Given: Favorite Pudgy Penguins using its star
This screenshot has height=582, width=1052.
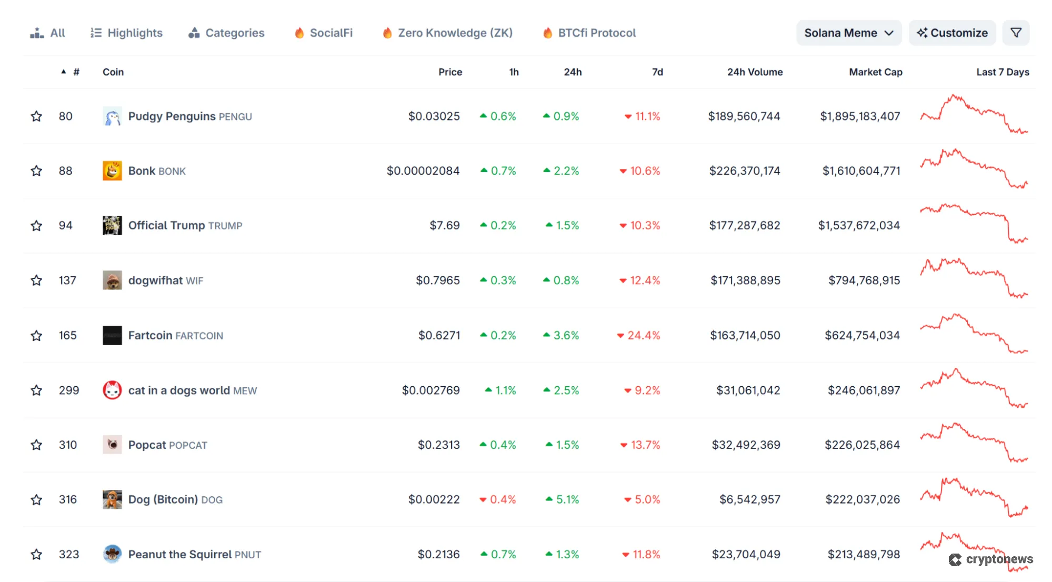Looking at the screenshot, I should click(36, 116).
